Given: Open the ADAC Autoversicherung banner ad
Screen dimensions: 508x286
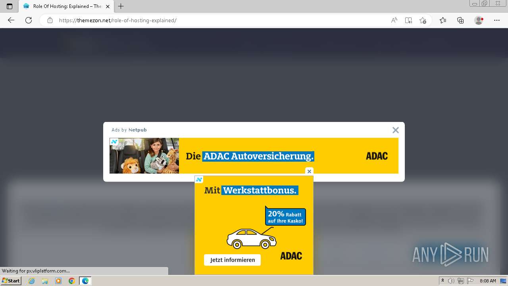Looking at the screenshot, I should pos(254,156).
